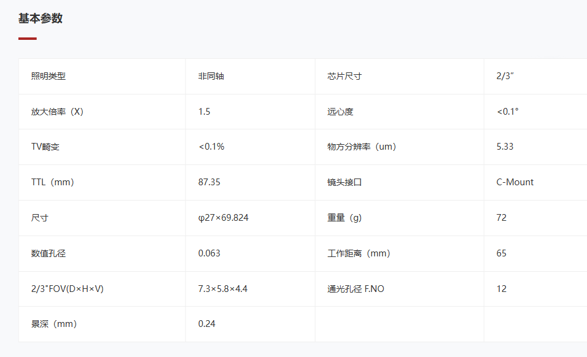Click the 7.3×5.8×4.4 FOV value

[223, 288]
